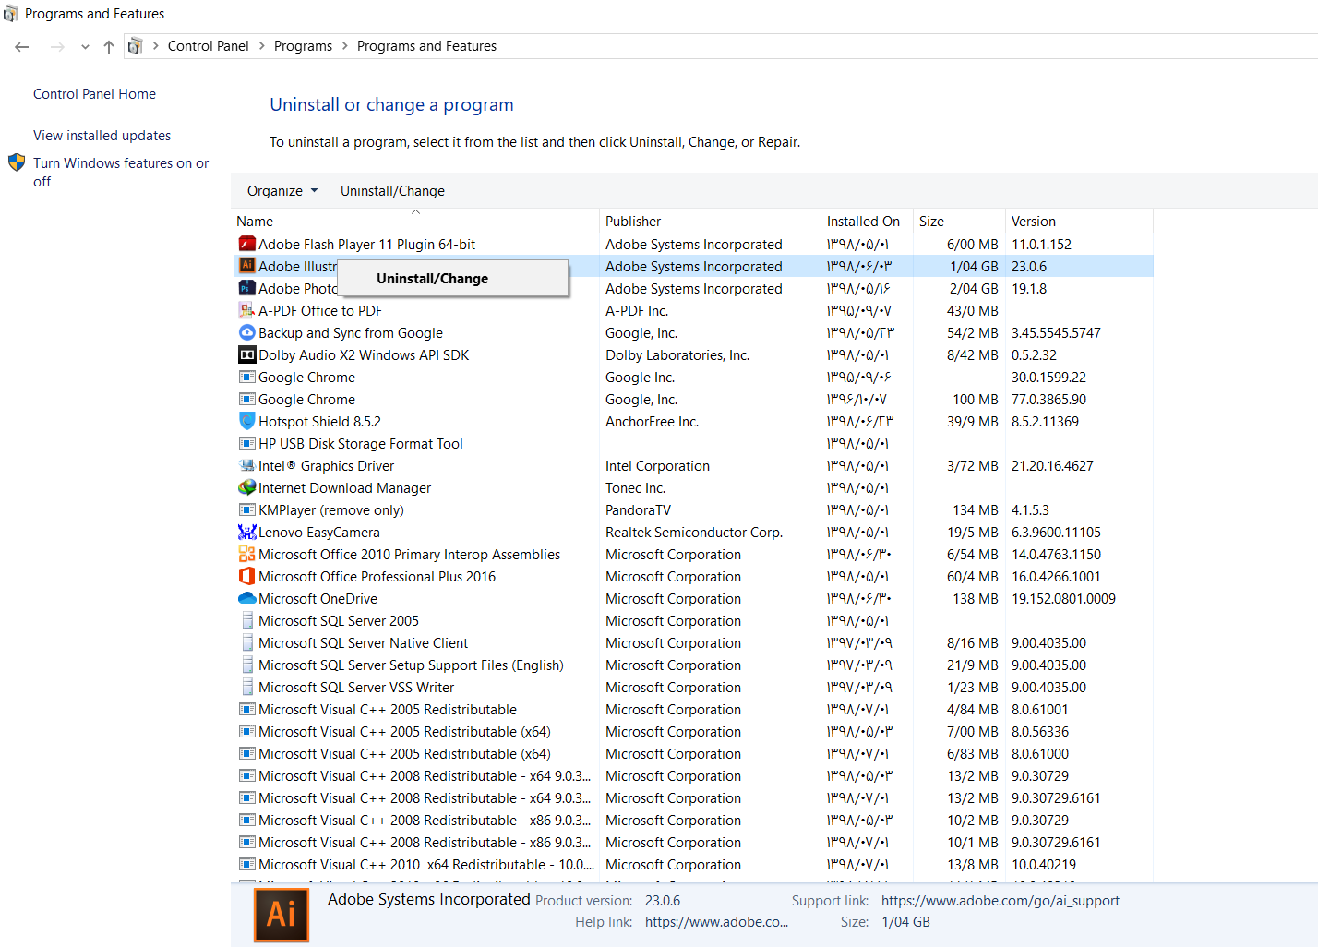The width and height of the screenshot is (1318, 947).
Task: Click Tonec Inc. publisher cell
Action: tap(635, 488)
